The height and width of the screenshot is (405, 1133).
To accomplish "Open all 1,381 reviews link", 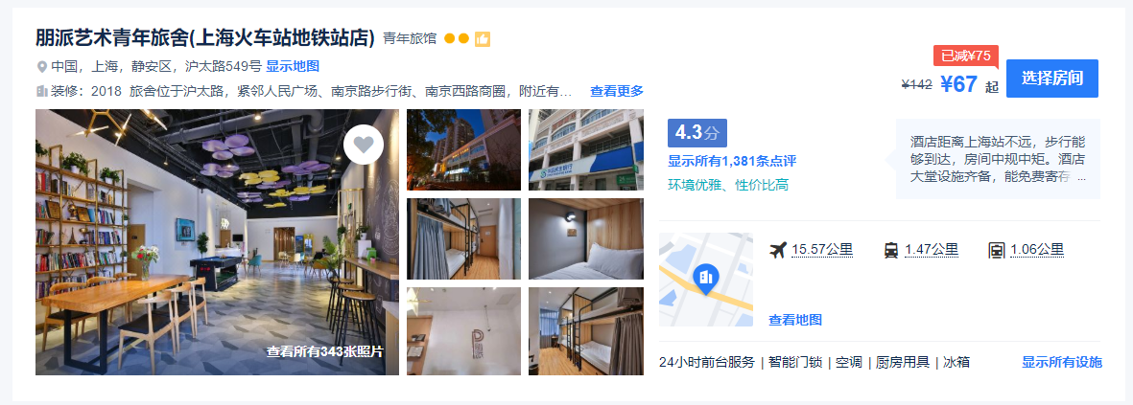I will point(732,162).
